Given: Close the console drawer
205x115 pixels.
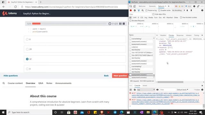Looking at the screenshot, I should pos(202,86).
